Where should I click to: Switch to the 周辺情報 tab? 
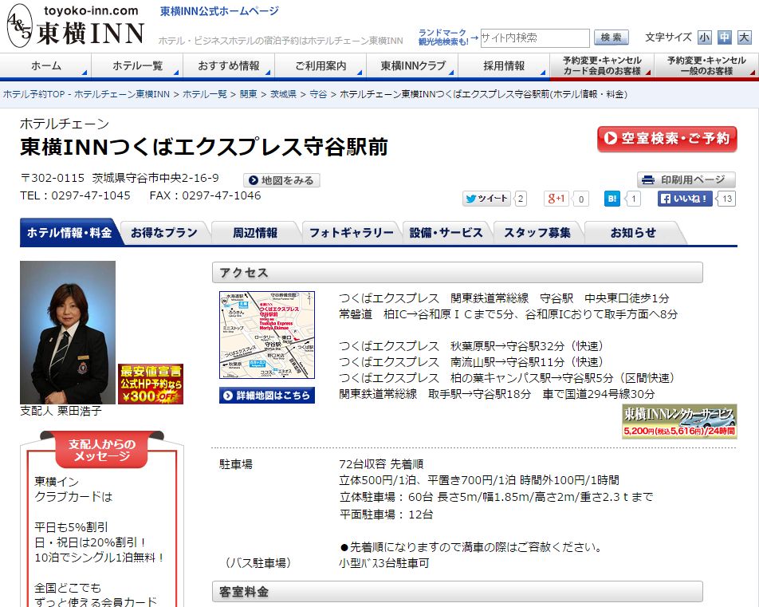(255, 233)
